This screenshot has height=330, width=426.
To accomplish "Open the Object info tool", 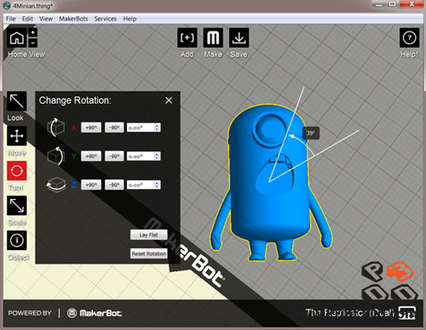I will point(17,241).
